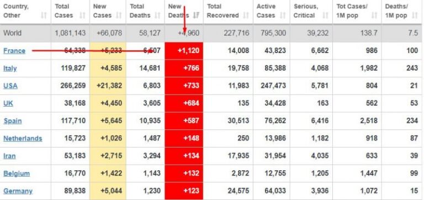Click Belgium new deaths +132 cell
This screenshot has width=424, height=200.
(184, 173)
